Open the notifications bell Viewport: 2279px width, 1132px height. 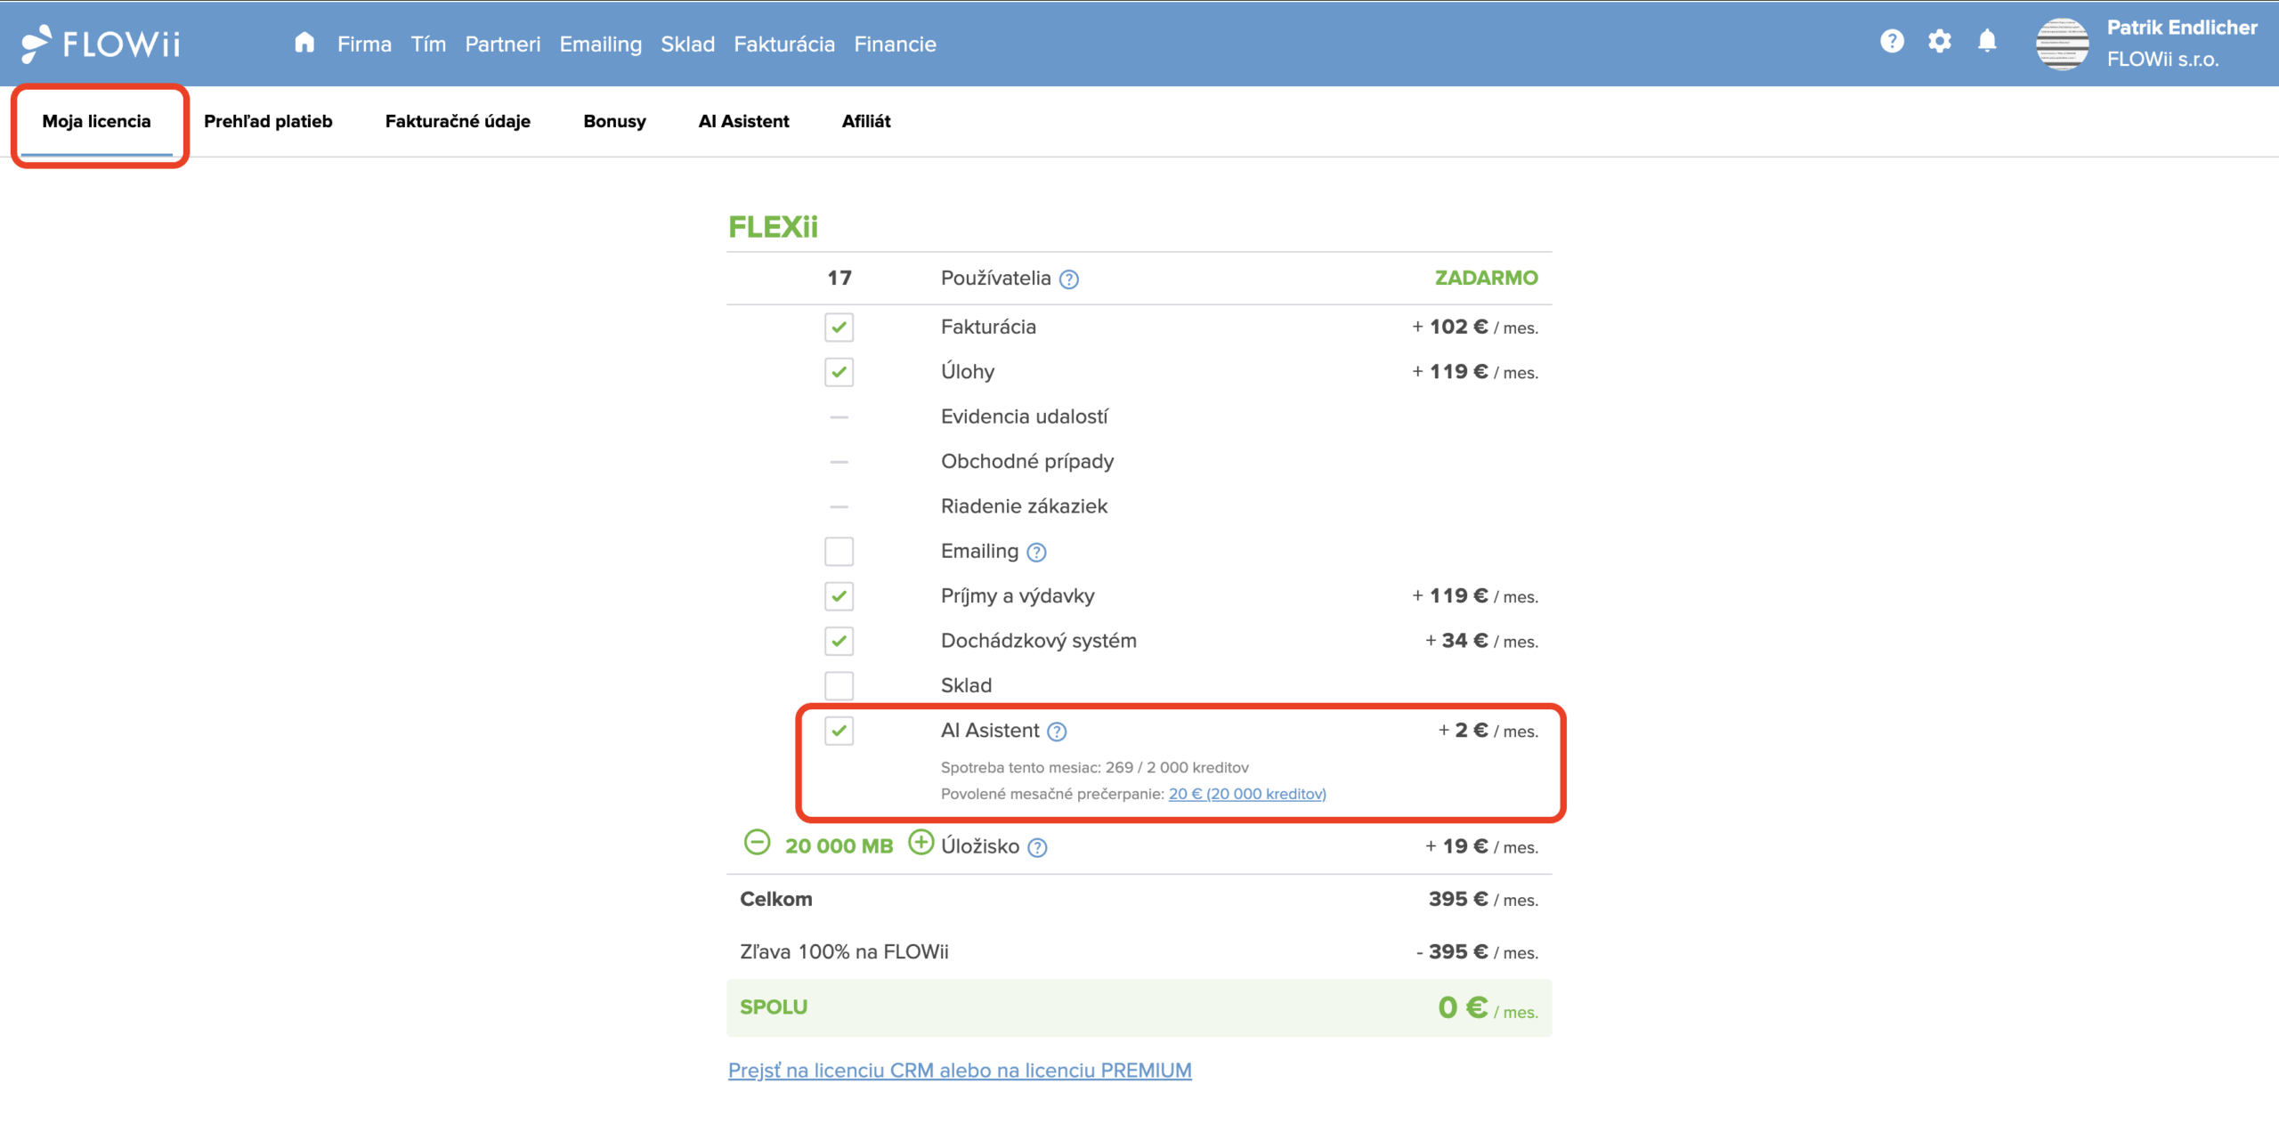click(x=1987, y=41)
